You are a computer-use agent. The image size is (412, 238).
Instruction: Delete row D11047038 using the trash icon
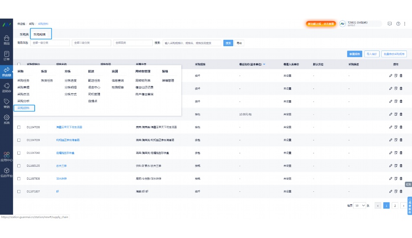[x=401, y=127]
